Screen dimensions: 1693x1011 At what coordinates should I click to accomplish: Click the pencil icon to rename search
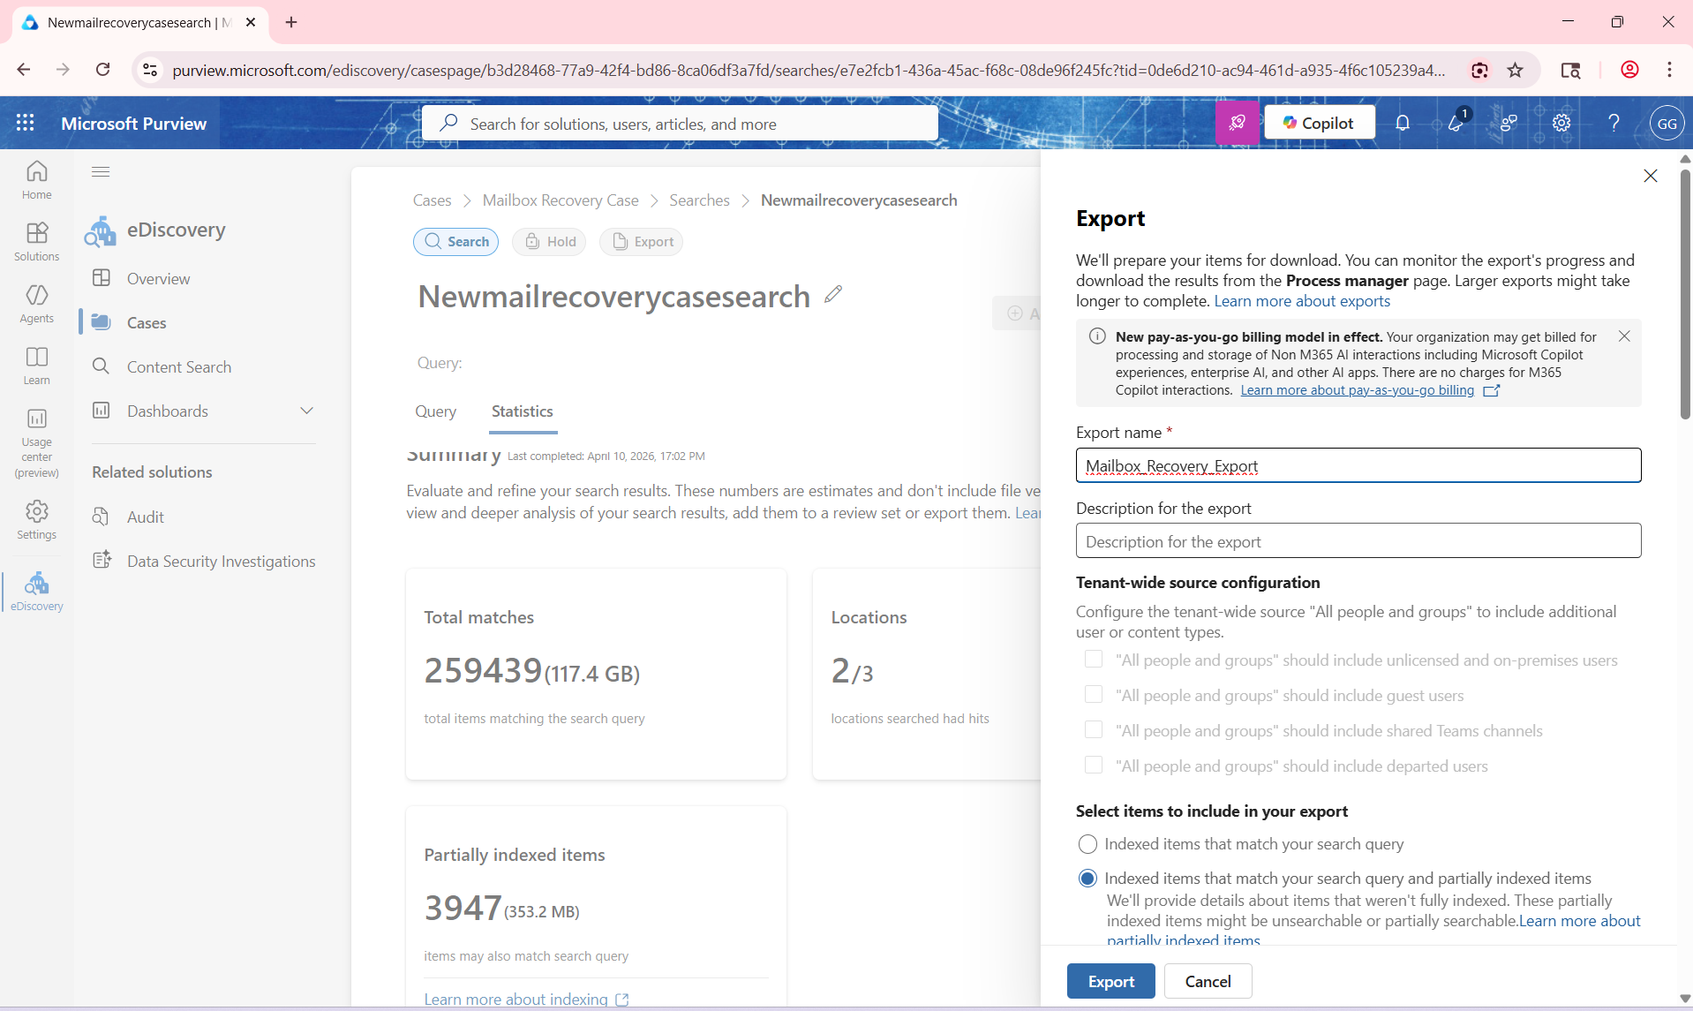pyautogui.click(x=833, y=294)
